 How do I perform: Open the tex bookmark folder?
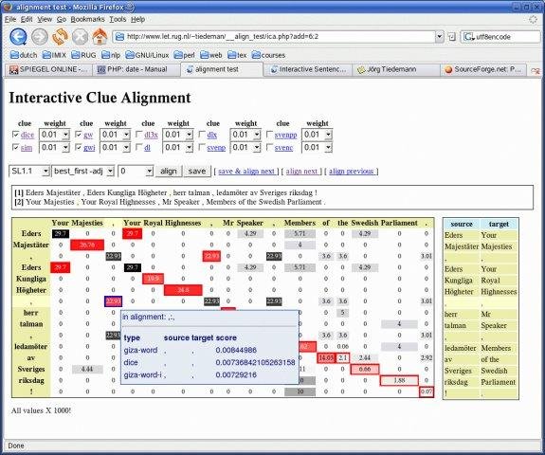[237, 55]
